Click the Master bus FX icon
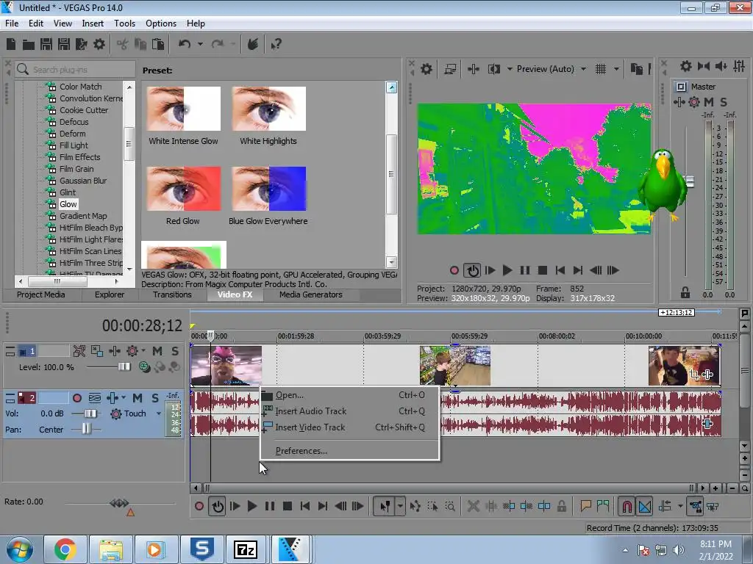This screenshot has width=753, height=564. pos(679,101)
